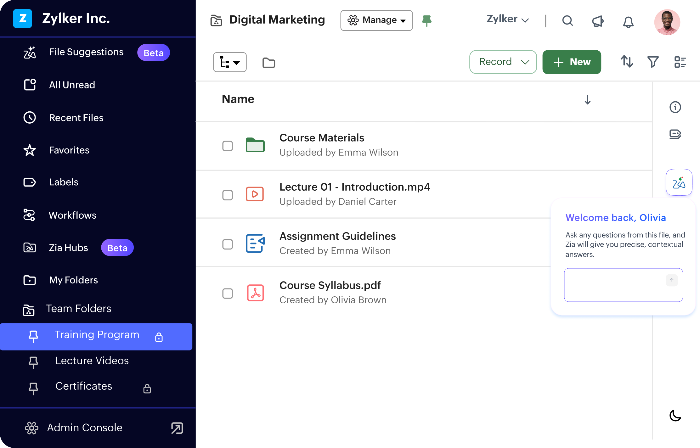Tick the Assignment Guidelines checkbox
700x448 pixels.
[x=228, y=244]
